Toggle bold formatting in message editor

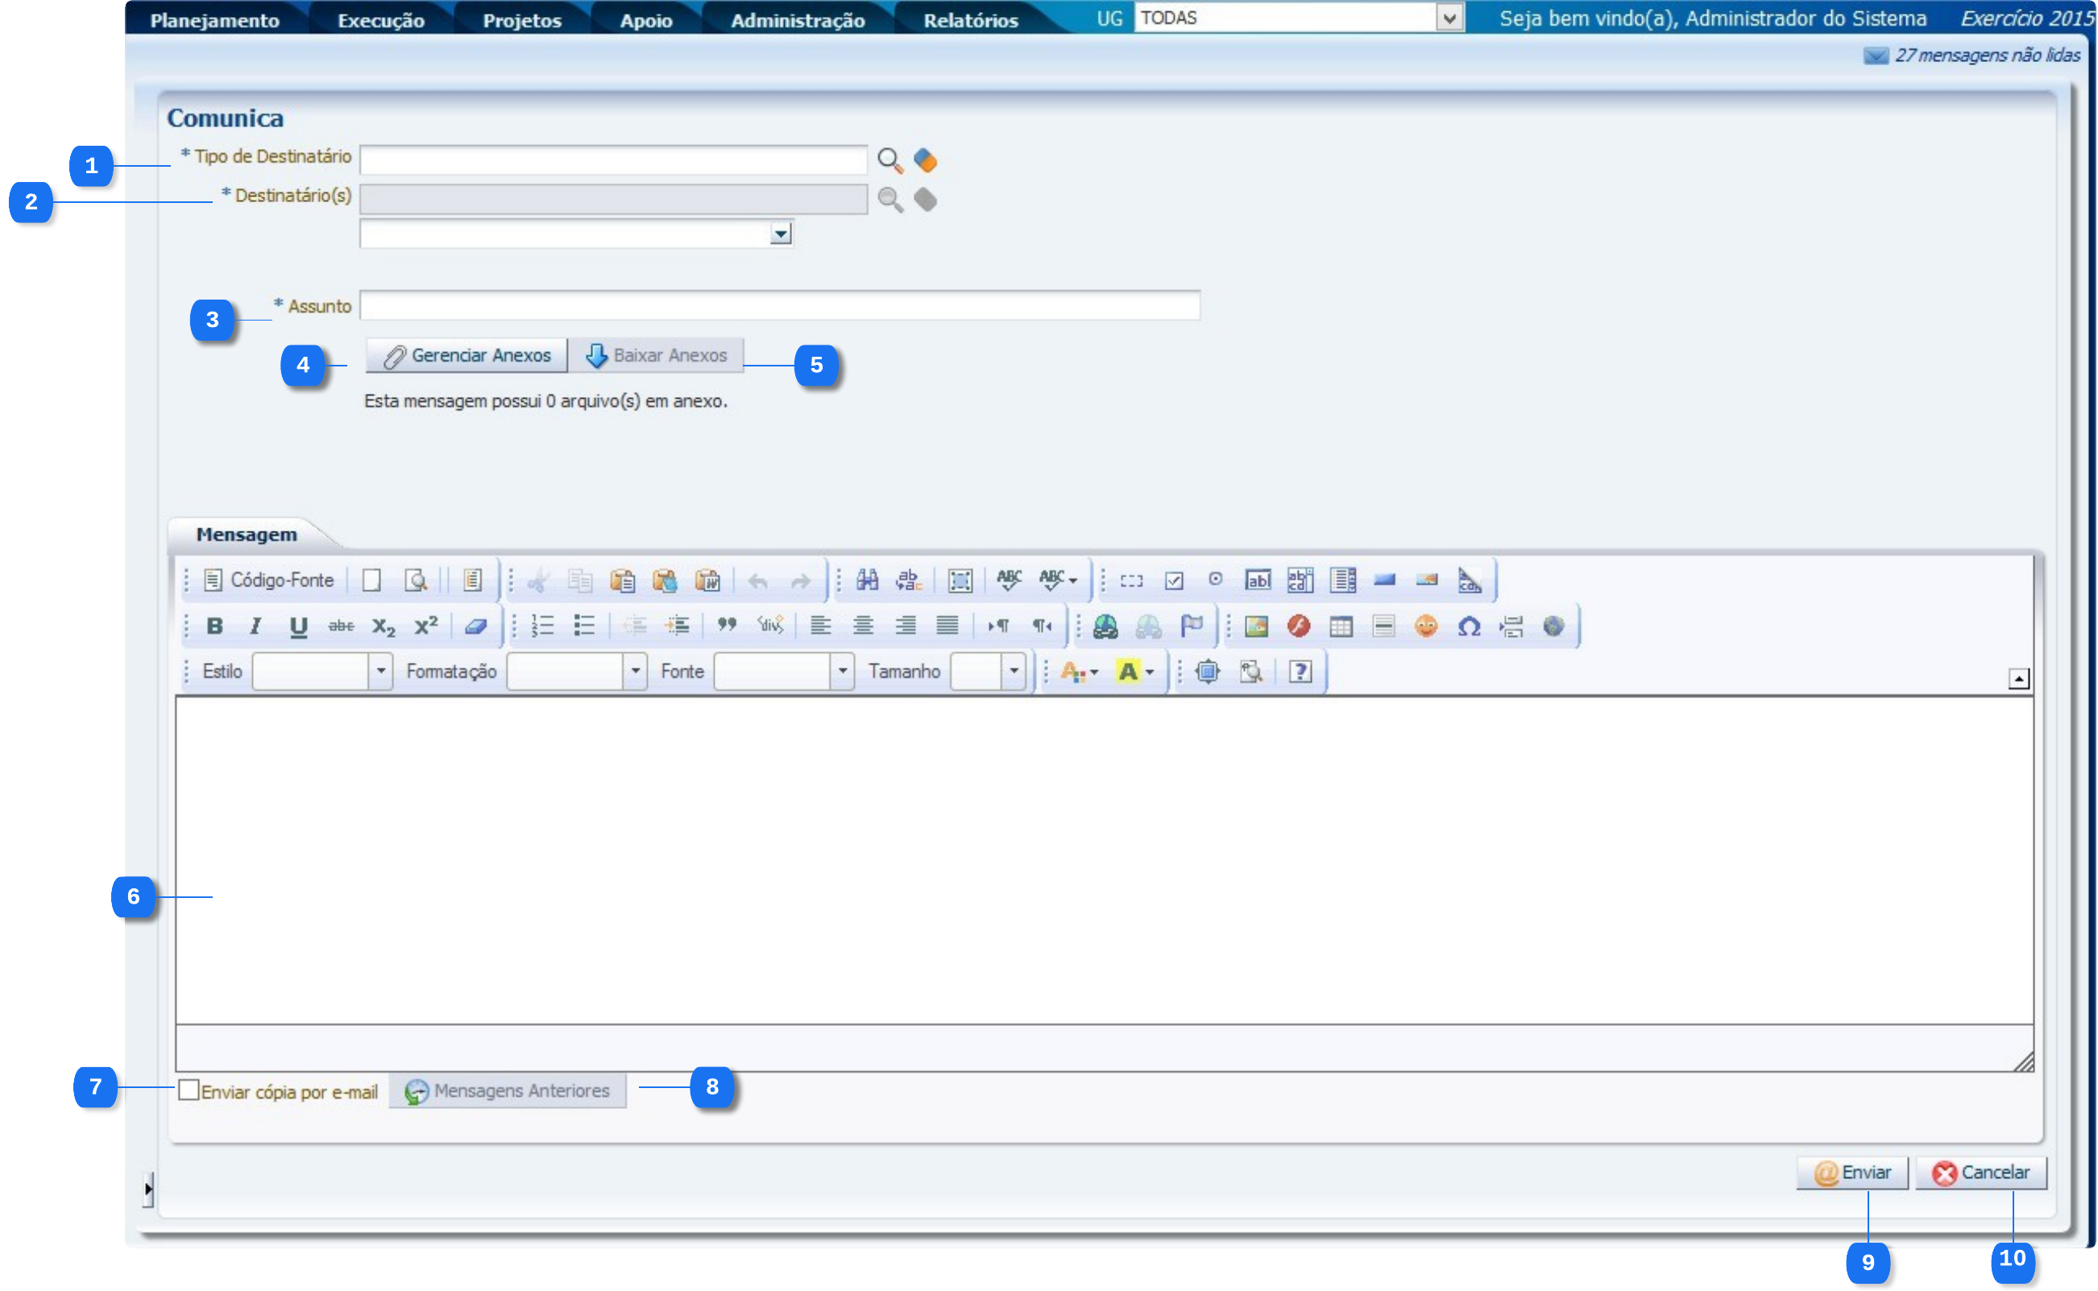(214, 626)
